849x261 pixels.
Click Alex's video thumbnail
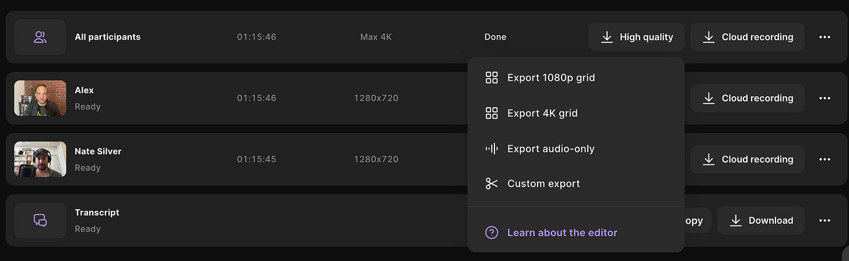(40, 98)
